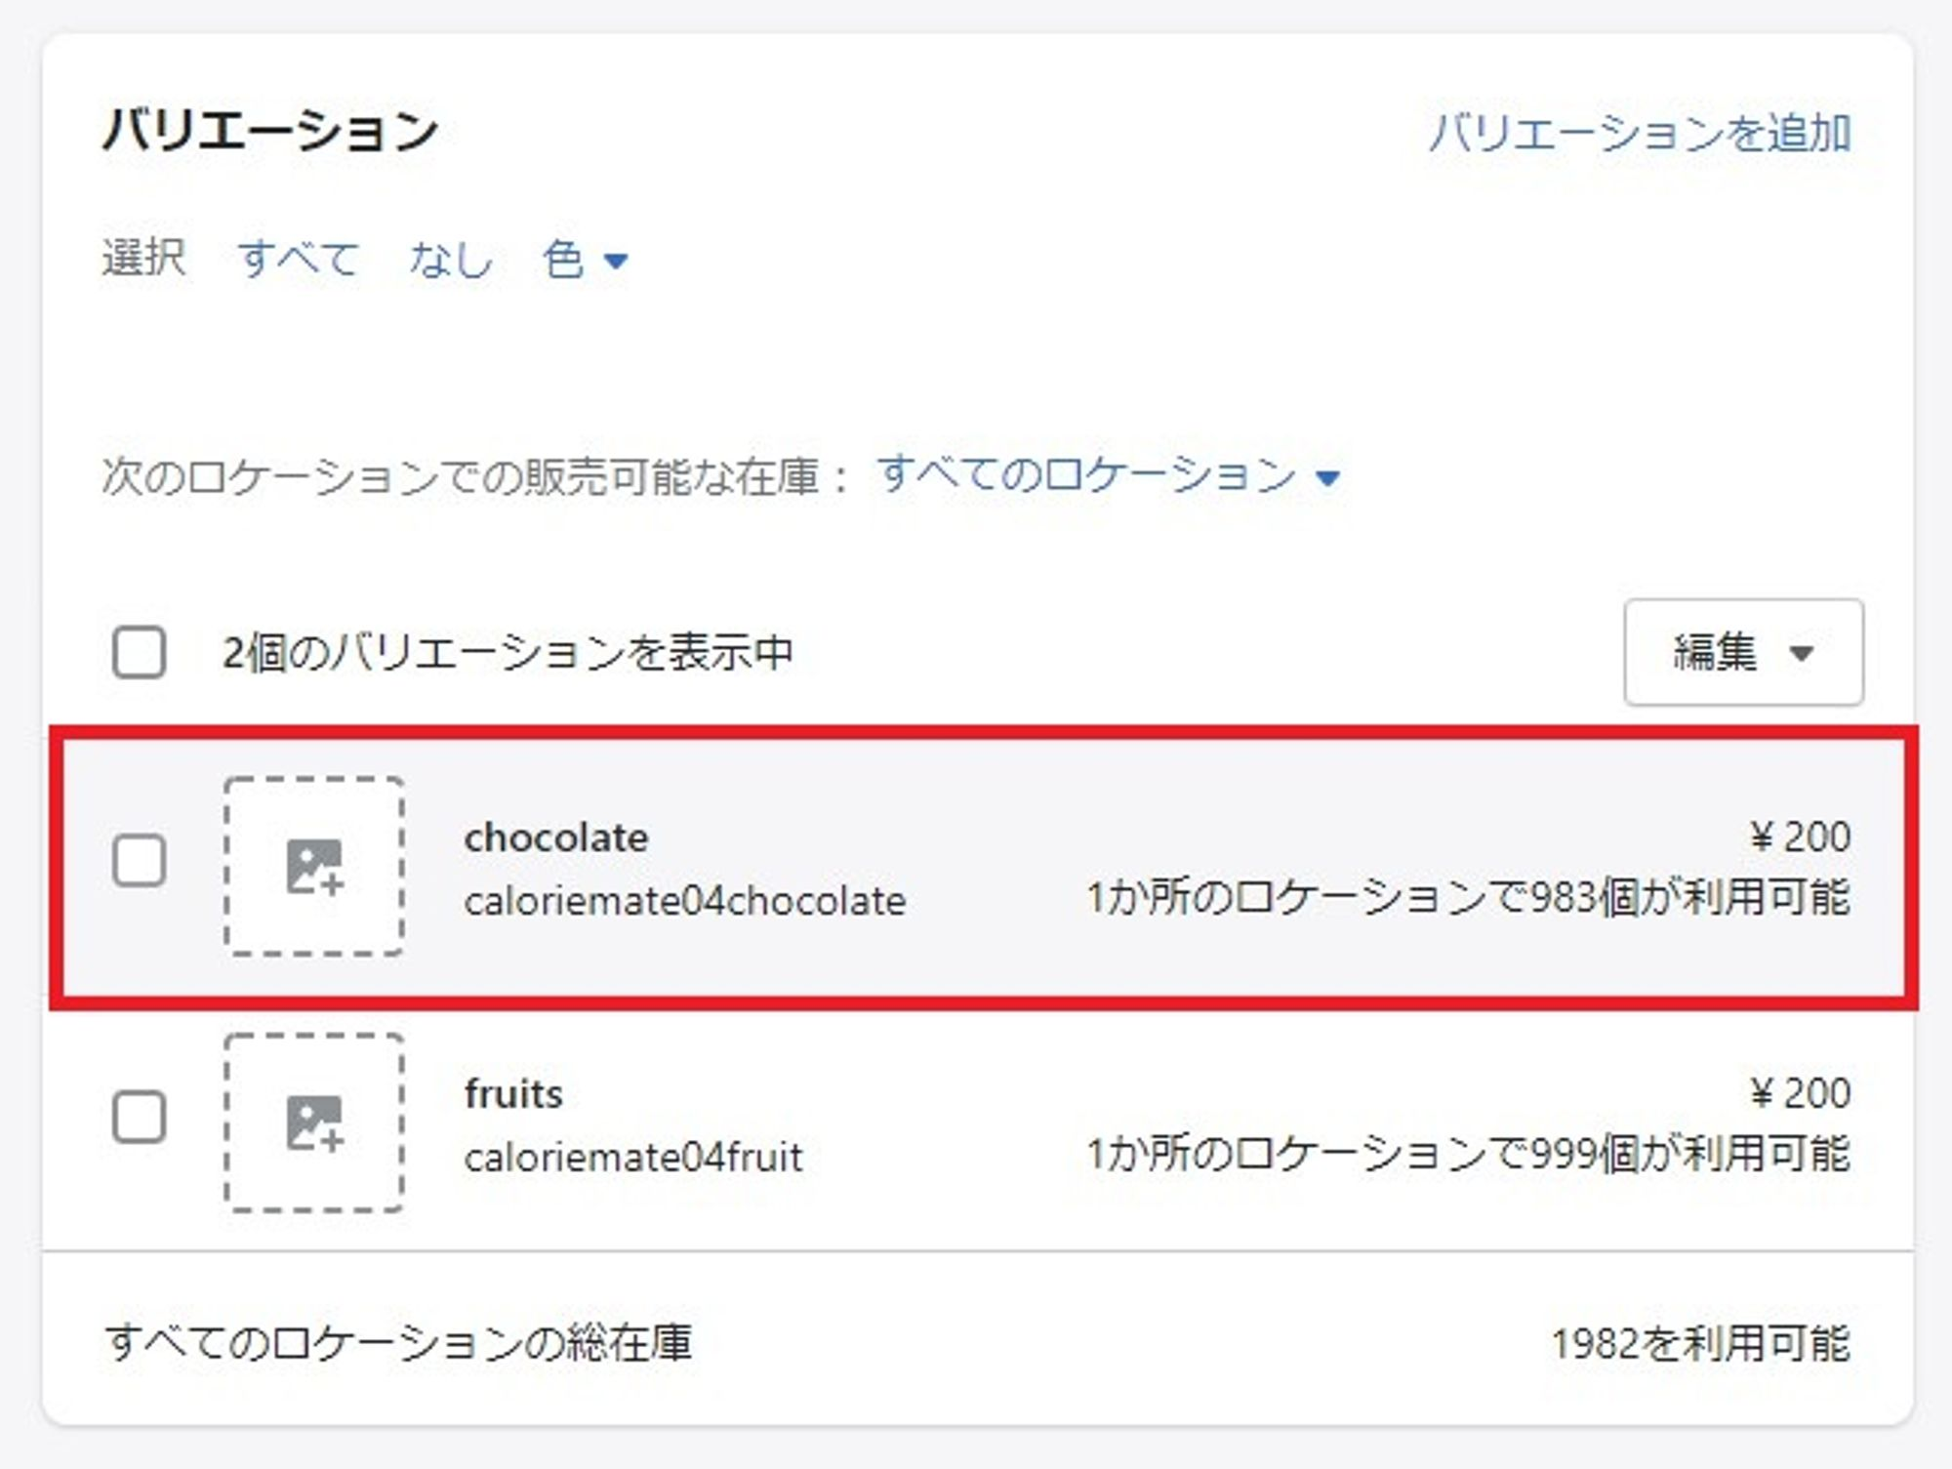This screenshot has height=1469, width=1952.
Task: Click the caloriemate04chocolate SKU text
Action: [x=685, y=901]
